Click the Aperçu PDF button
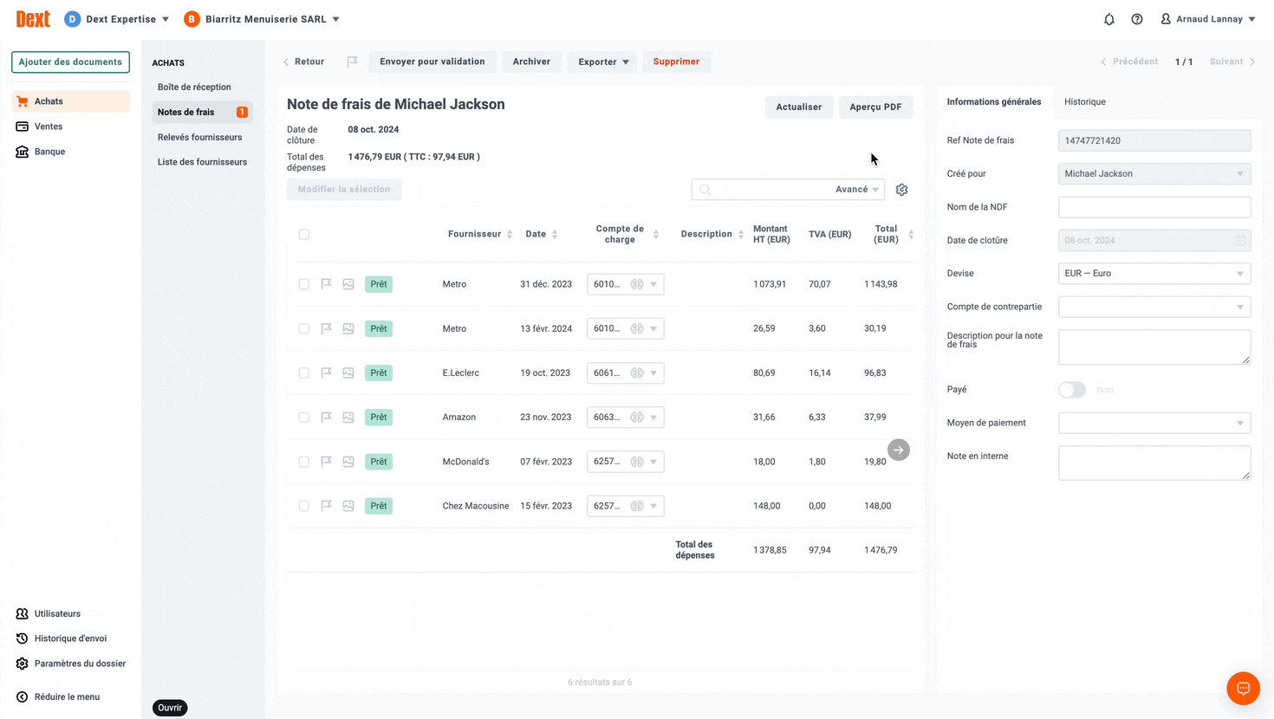Viewport: 1274px width, 719px height. pyautogui.click(x=875, y=107)
